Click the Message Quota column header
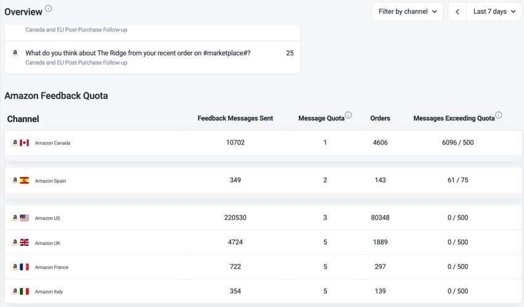This screenshot has height=307, width=524. (x=321, y=118)
